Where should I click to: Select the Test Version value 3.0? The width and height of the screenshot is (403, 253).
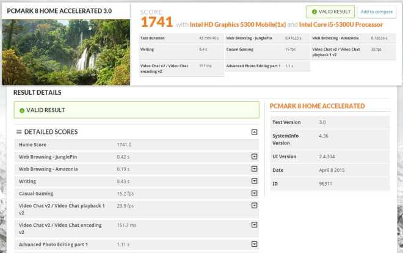tap(322, 122)
